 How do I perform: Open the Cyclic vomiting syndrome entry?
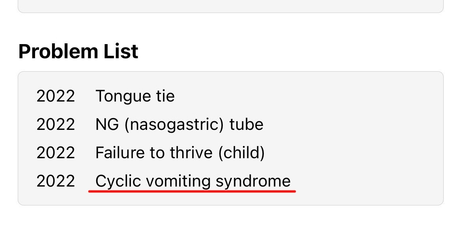tap(193, 181)
